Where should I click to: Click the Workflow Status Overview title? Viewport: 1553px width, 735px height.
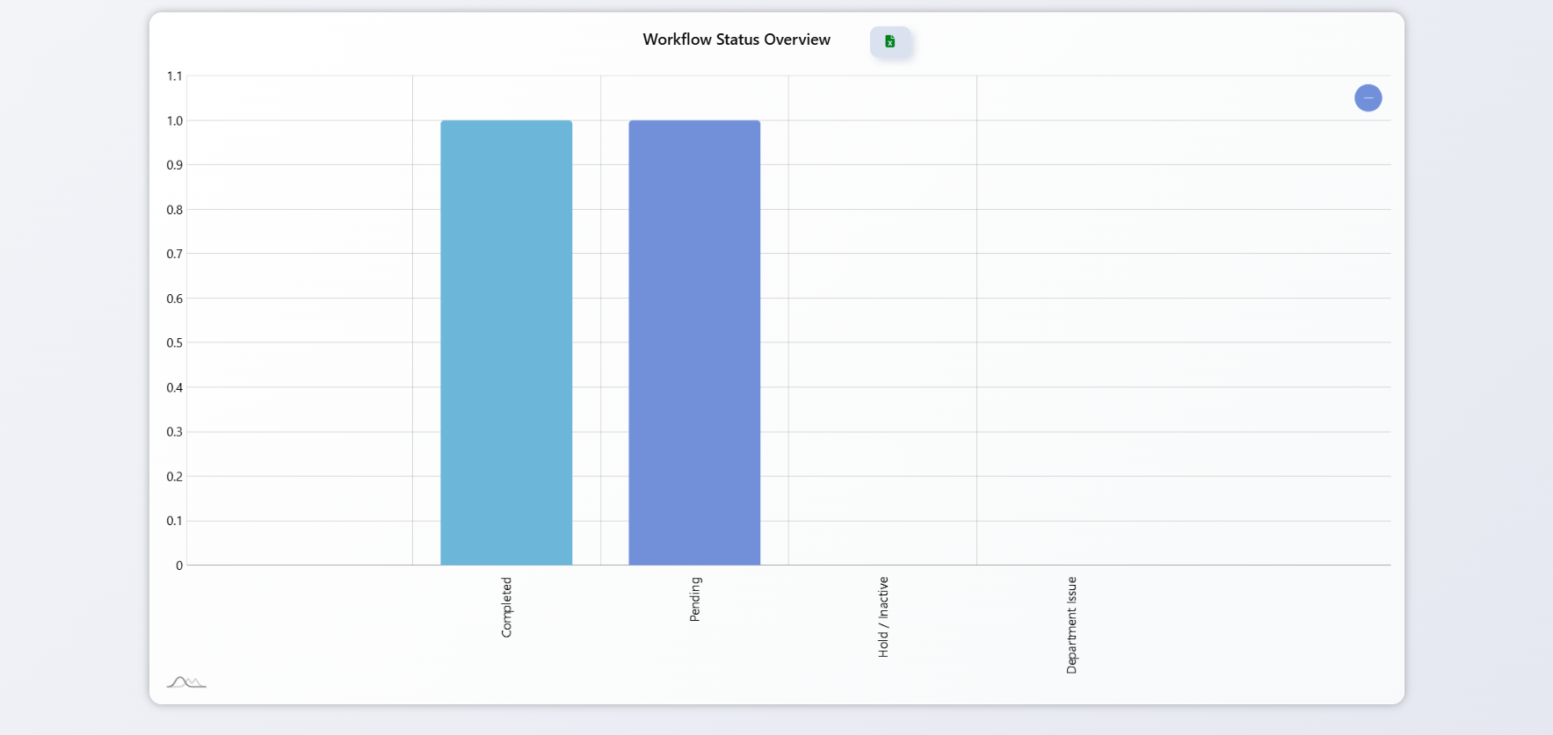coord(737,40)
